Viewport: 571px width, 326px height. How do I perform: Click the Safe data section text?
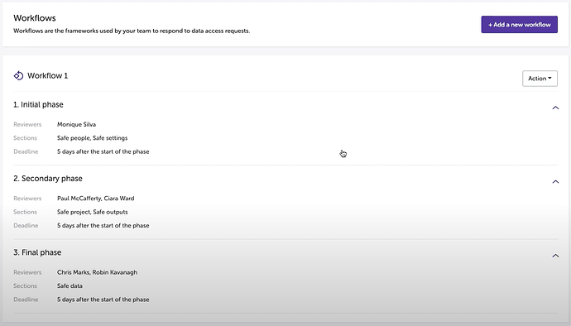point(70,286)
